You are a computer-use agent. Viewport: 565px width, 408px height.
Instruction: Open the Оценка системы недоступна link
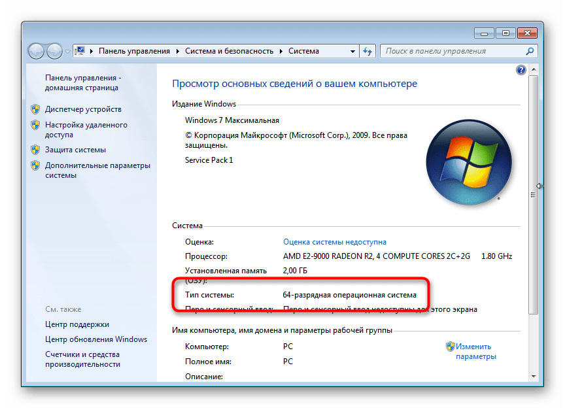pyautogui.click(x=334, y=242)
